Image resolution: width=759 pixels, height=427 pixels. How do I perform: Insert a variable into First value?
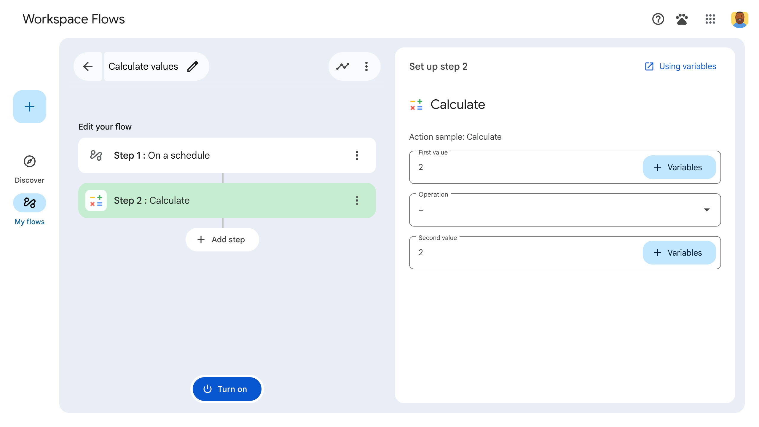click(x=679, y=167)
